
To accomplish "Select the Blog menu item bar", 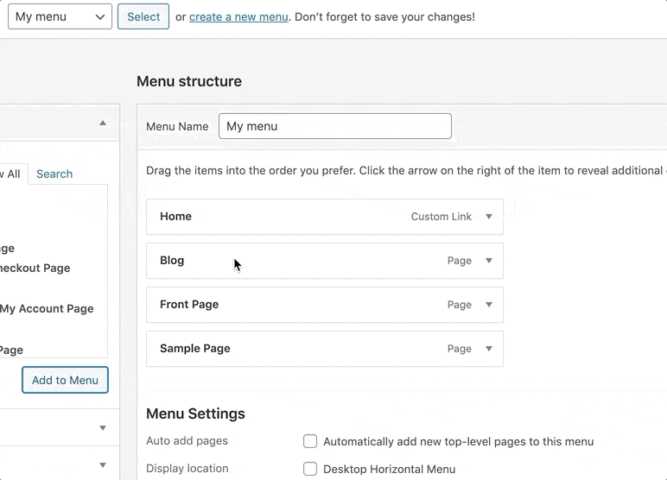I will click(x=325, y=261).
